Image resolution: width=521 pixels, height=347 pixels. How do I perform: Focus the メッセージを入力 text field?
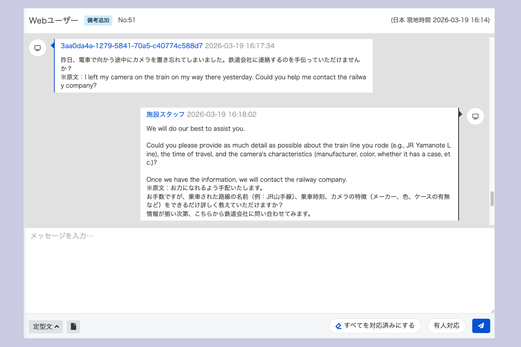[x=259, y=268]
